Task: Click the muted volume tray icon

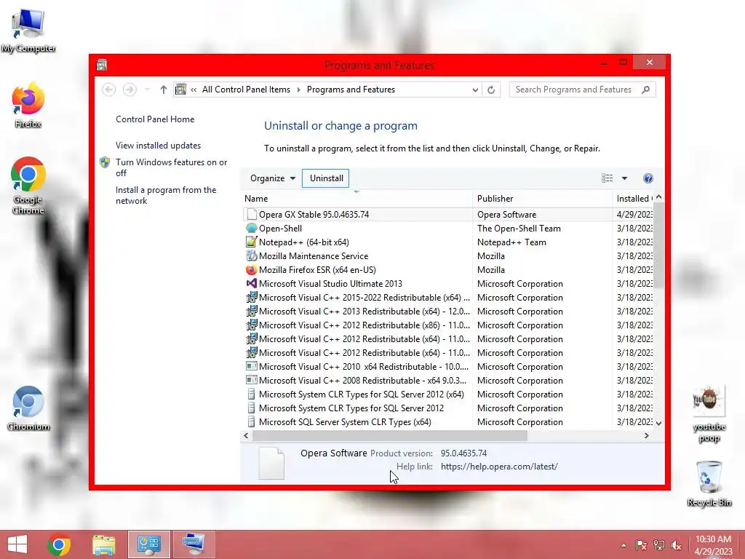Action: coord(676,545)
